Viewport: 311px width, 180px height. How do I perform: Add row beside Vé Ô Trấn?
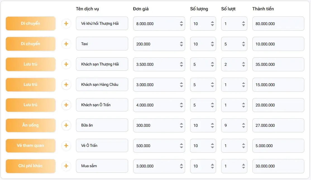click(x=66, y=146)
